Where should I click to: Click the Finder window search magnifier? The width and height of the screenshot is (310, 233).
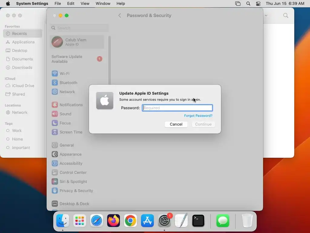click(x=286, y=15)
